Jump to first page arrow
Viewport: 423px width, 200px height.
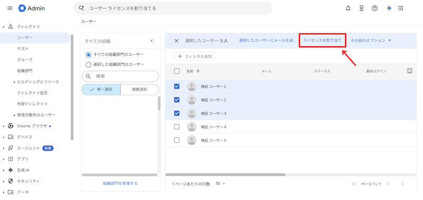[x=355, y=184]
